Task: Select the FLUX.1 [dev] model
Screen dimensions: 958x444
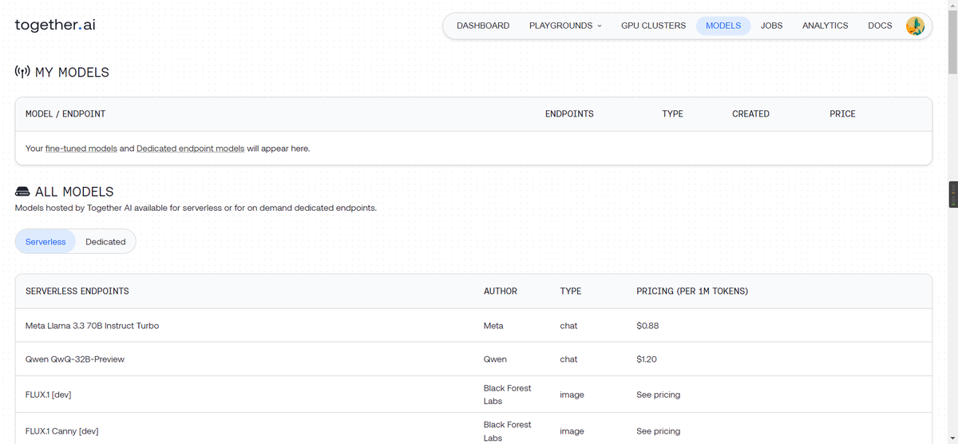Action: click(49, 394)
